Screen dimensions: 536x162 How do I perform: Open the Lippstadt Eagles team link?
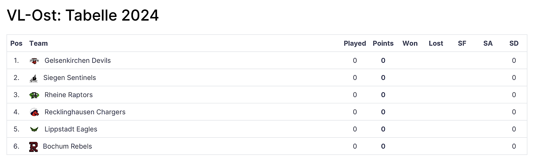tap(71, 129)
